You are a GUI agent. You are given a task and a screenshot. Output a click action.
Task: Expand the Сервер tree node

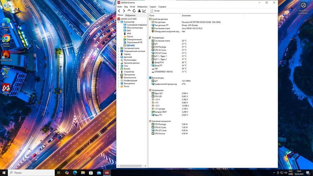tap(119, 54)
